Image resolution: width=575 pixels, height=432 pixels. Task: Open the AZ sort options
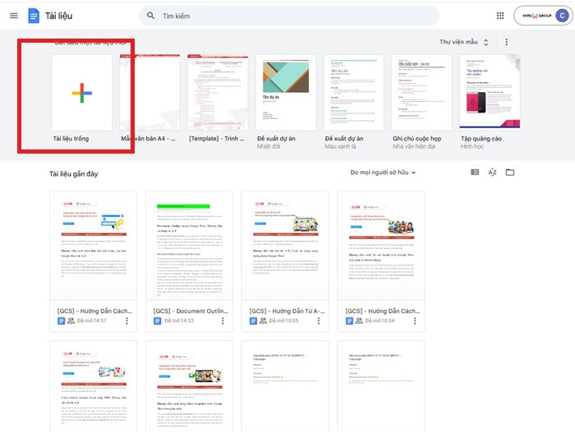492,172
